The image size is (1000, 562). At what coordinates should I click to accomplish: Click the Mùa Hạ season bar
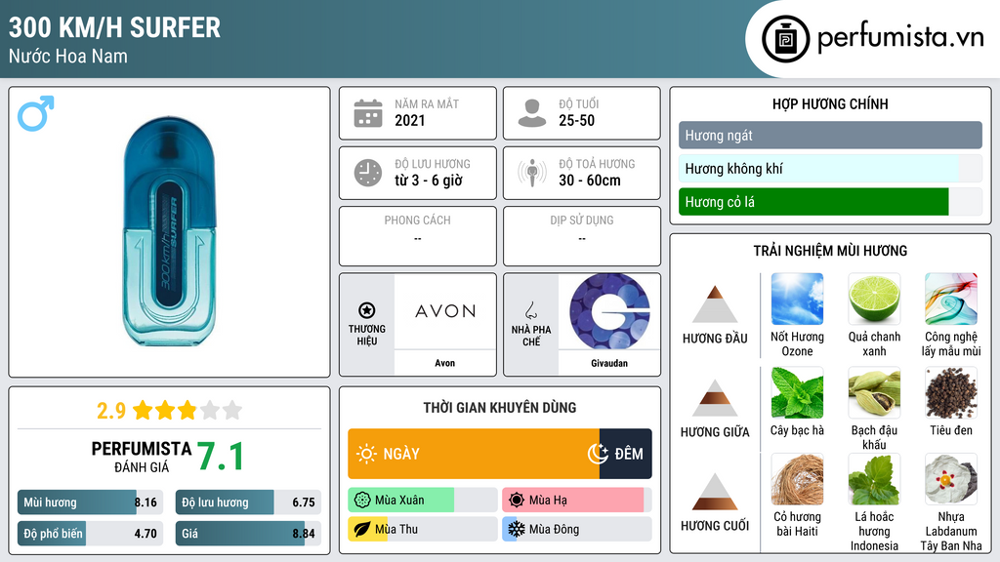point(576,501)
